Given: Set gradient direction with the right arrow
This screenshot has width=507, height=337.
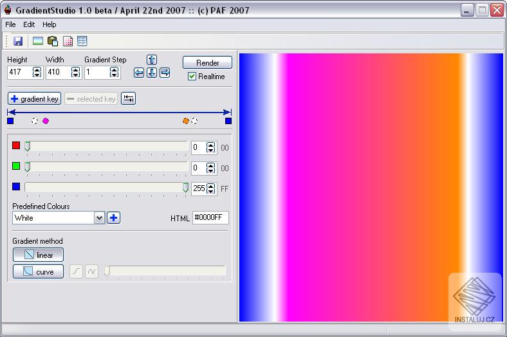Looking at the screenshot, I should [165, 73].
